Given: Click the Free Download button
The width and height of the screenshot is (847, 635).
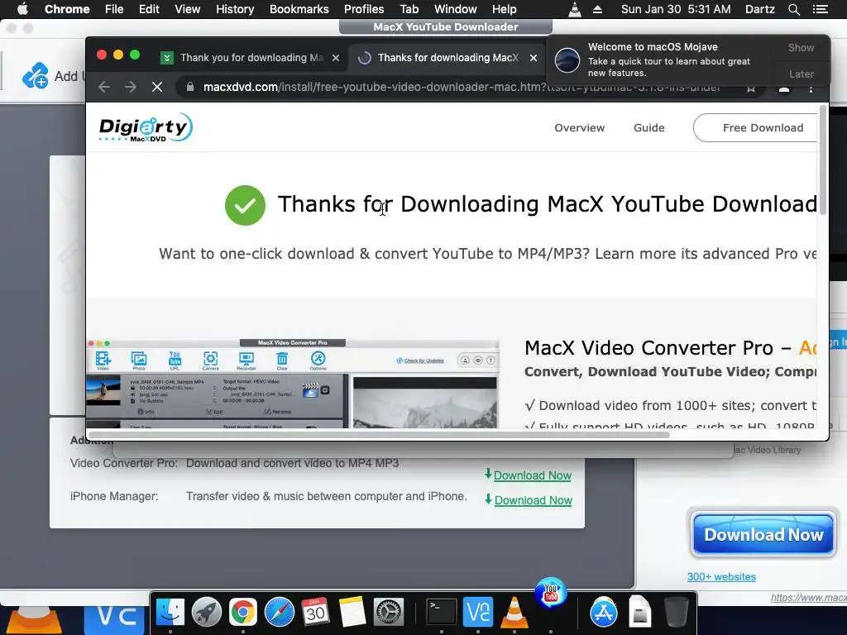Looking at the screenshot, I should pos(755,128).
